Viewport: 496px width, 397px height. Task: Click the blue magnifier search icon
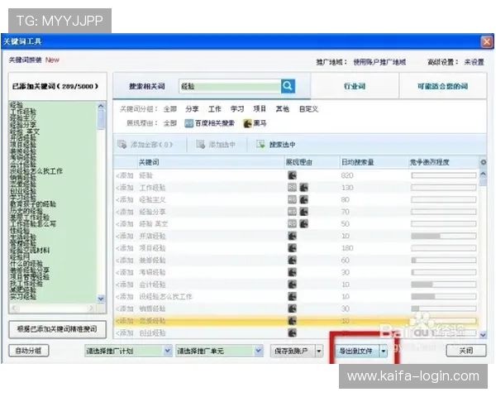point(288,86)
